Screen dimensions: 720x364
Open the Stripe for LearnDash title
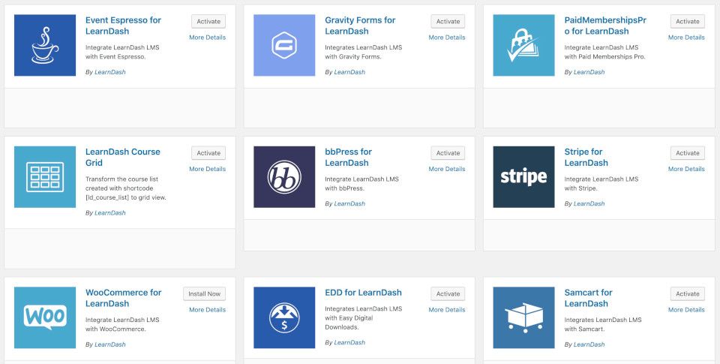click(x=586, y=157)
